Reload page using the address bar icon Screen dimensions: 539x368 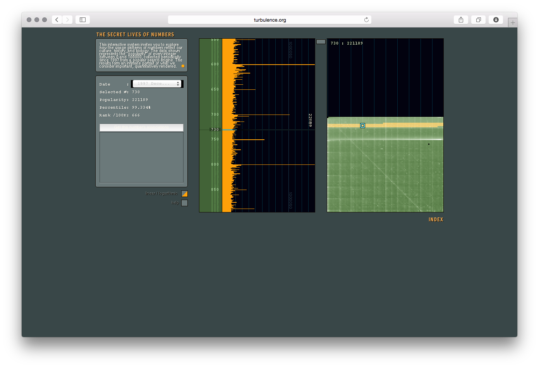click(366, 20)
